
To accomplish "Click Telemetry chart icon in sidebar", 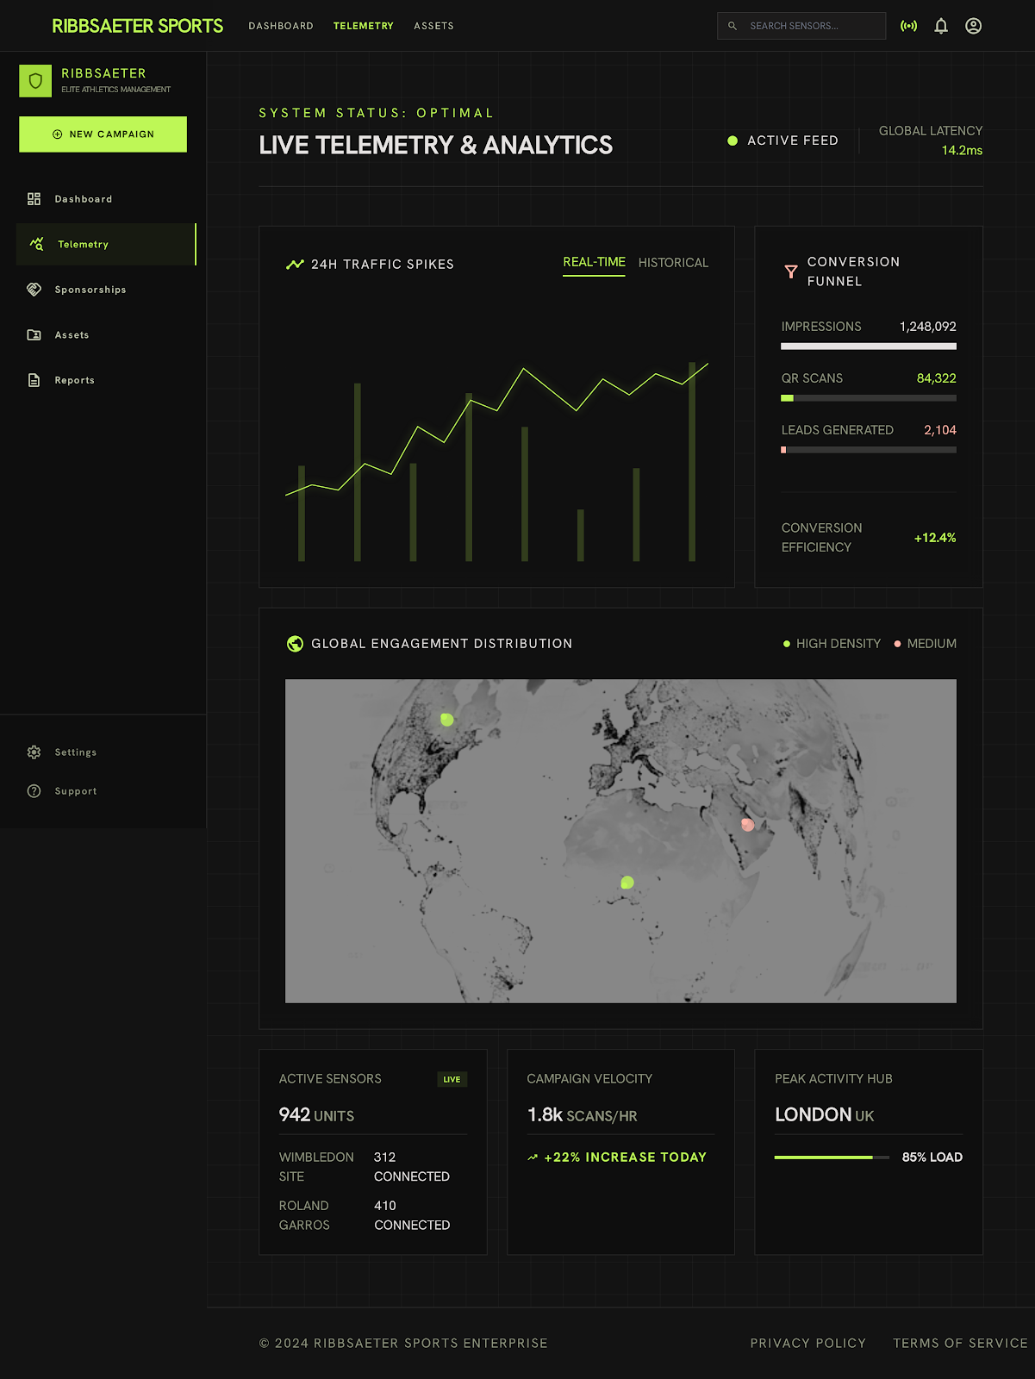I will tap(36, 245).
